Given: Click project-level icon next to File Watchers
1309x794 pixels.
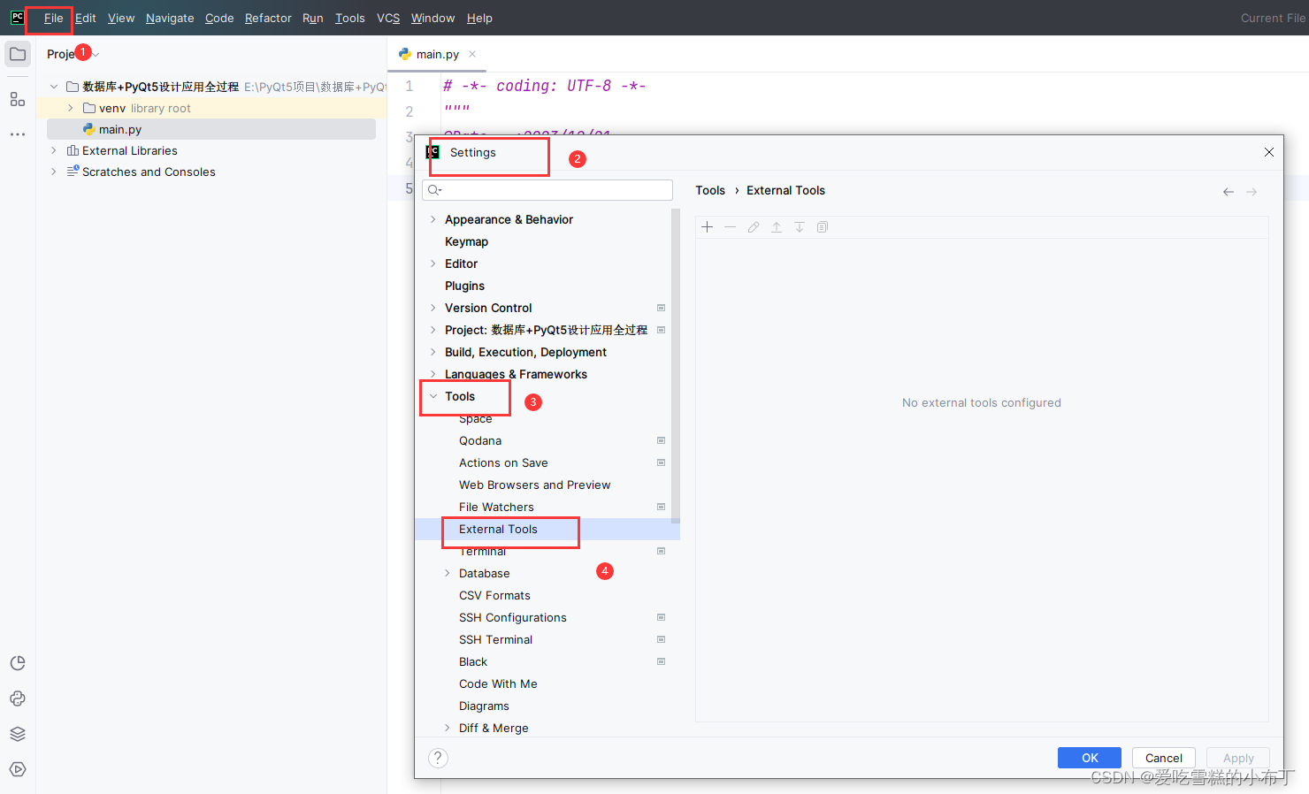Looking at the screenshot, I should coord(661,507).
